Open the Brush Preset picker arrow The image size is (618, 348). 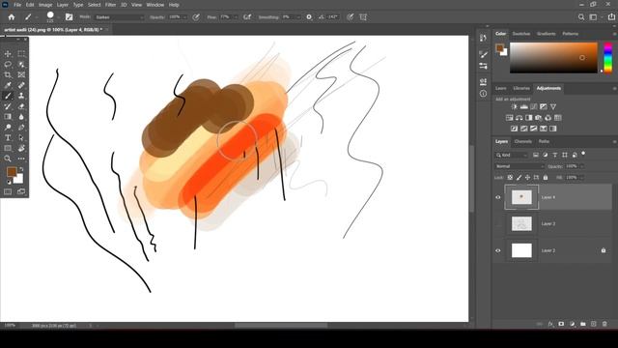tap(58, 17)
